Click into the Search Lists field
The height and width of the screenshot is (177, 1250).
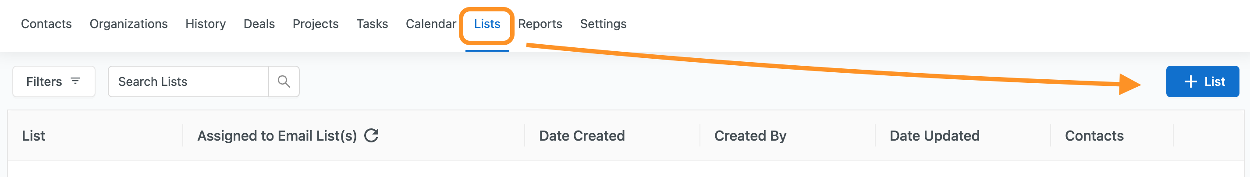click(188, 81)
